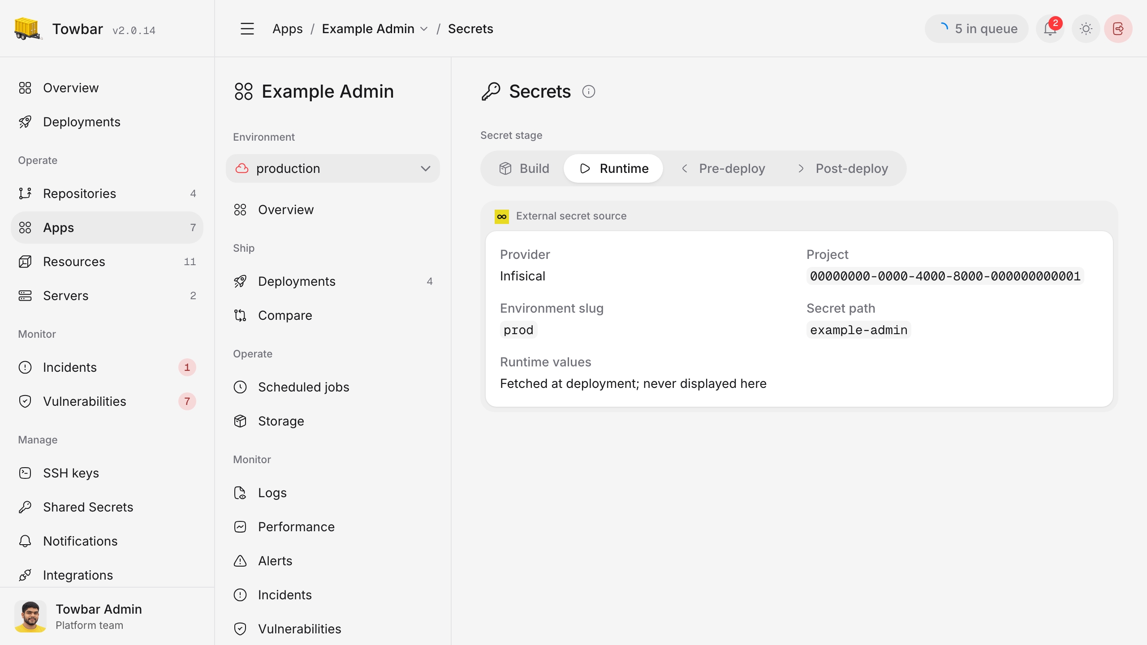Switch to Pre-deploy secret stage
The image size is (1147, 645).
pyautogui.click(x=723, y=168)
